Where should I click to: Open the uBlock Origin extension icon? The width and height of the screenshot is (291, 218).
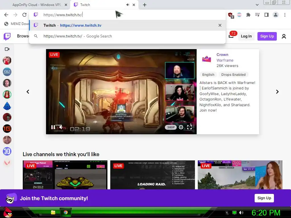pos(230,15)
